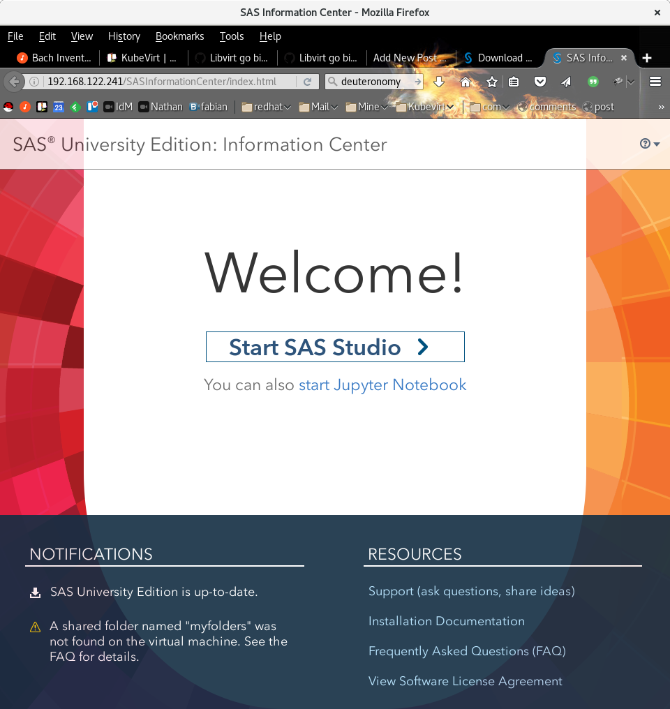Reload the current page
Viewport: 670px width, 709px height.
coord(307,82)
